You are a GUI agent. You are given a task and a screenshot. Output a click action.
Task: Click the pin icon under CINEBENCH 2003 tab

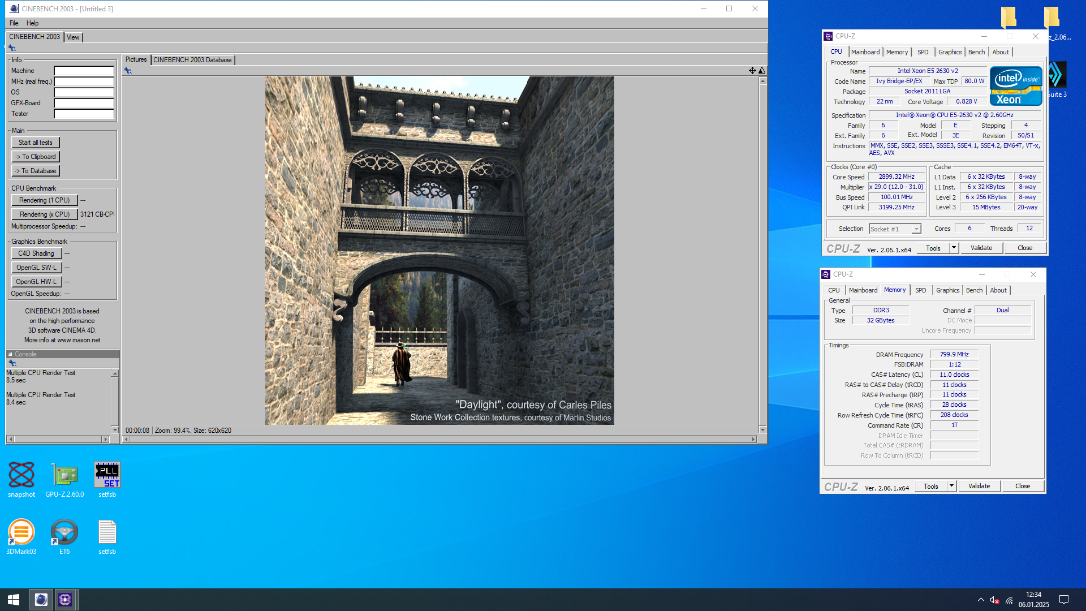[x=12, y=48]
